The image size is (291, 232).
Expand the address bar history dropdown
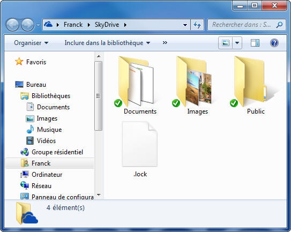pyautogui.click(x=185, y=25)
